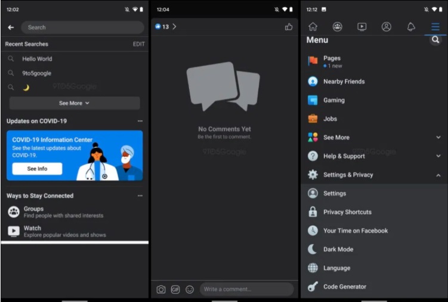Image resolution: width=448 pixels, height=302 pixels.
Task: Open Dark Mode setting
Action: click(x=374, y=249)
